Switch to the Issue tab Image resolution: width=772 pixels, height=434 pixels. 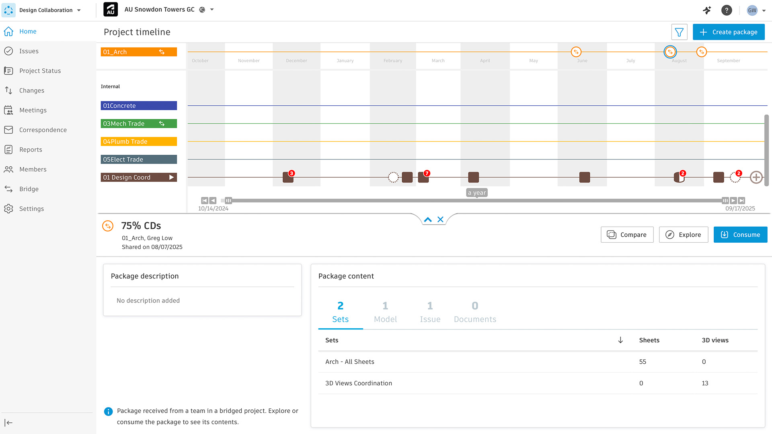point(430,312)
